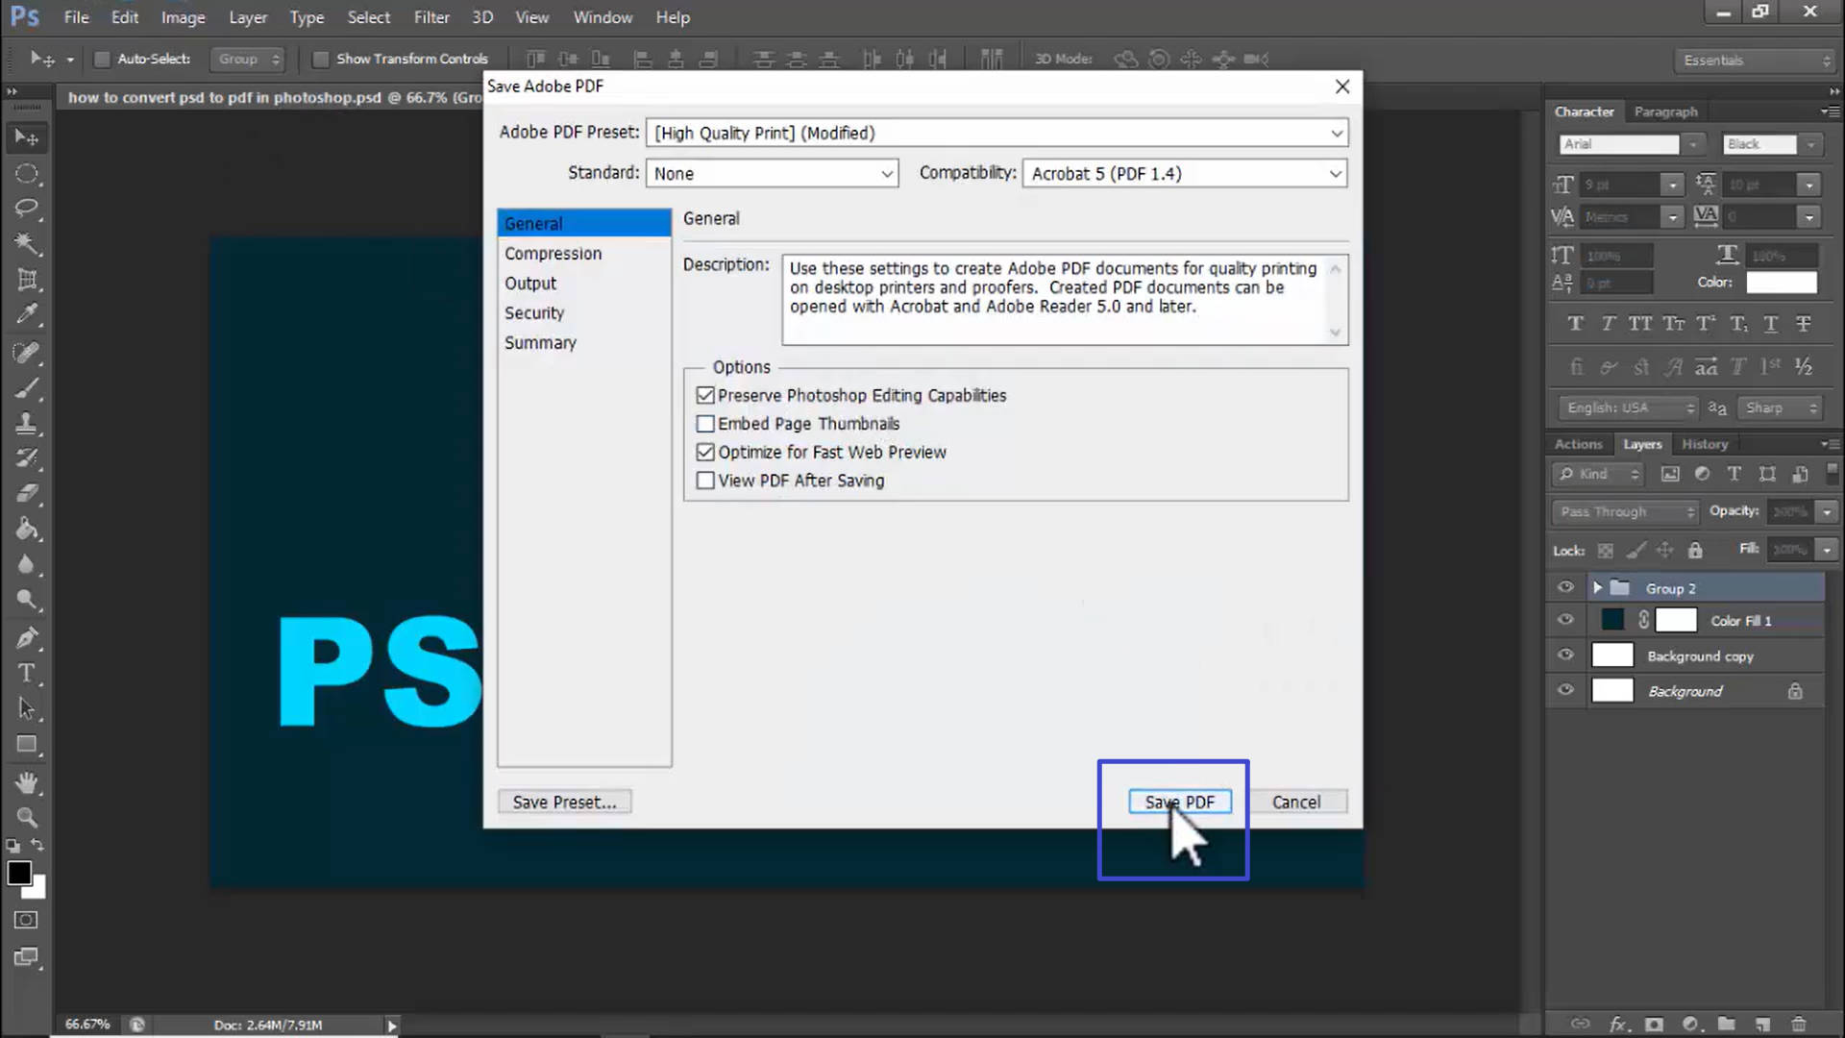Hide the Color Fill 1 layer

pyautogui.click(x=1565, y=620)
